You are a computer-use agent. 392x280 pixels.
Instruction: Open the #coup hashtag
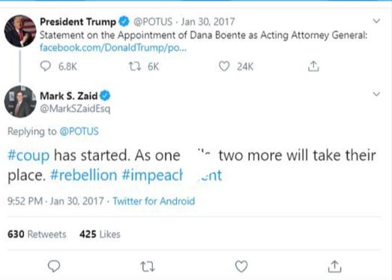click(28, 156)
